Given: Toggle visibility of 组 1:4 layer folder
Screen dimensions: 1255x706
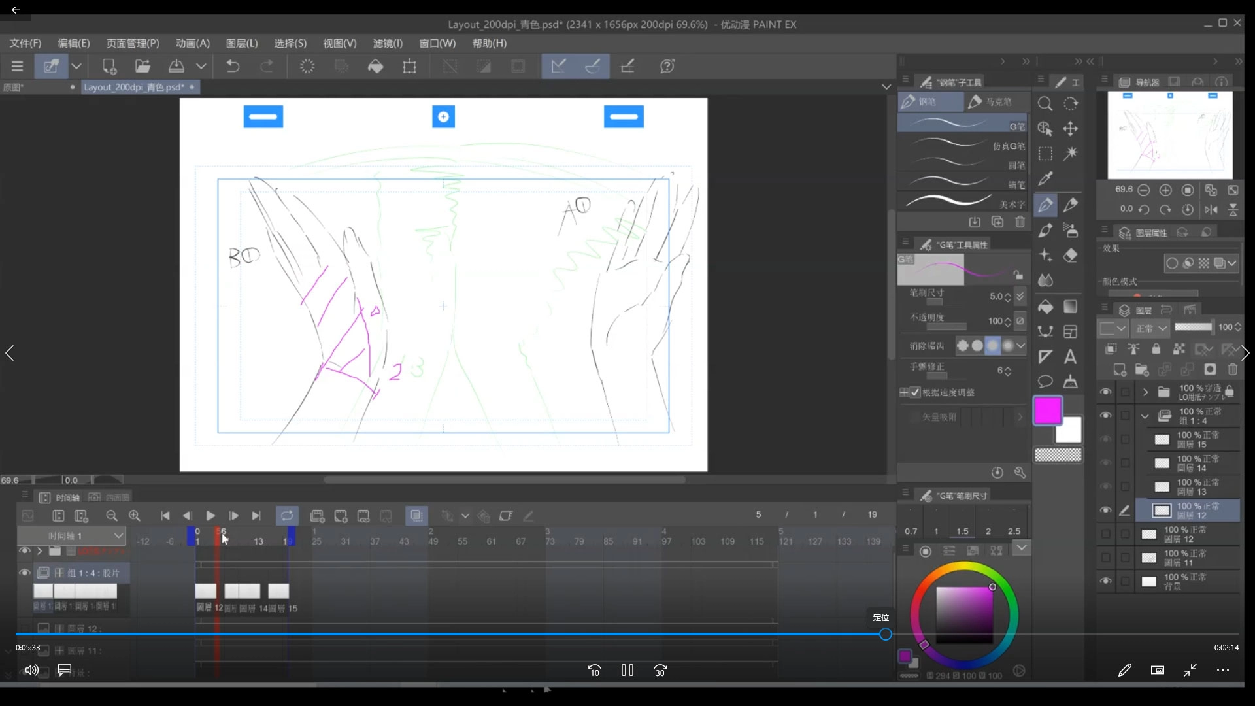Looking at the screenshot, I should click(x=1105, y=416).
